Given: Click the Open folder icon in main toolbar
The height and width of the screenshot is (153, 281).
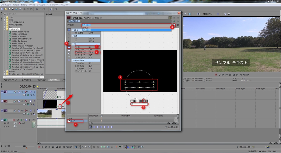Looking at the screenshot, I should point(6,9).
